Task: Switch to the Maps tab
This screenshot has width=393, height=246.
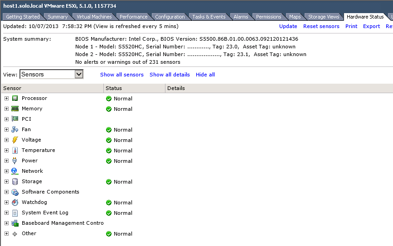Action: pos(295,17)
